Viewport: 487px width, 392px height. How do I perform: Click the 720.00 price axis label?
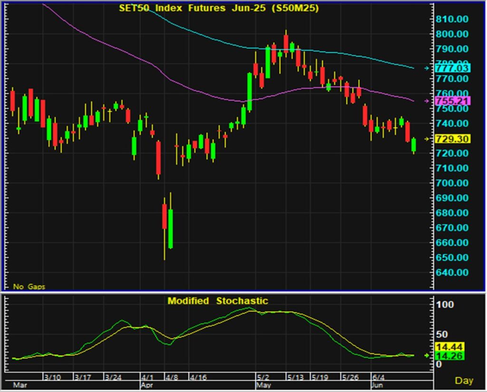(x=452, y=153)
